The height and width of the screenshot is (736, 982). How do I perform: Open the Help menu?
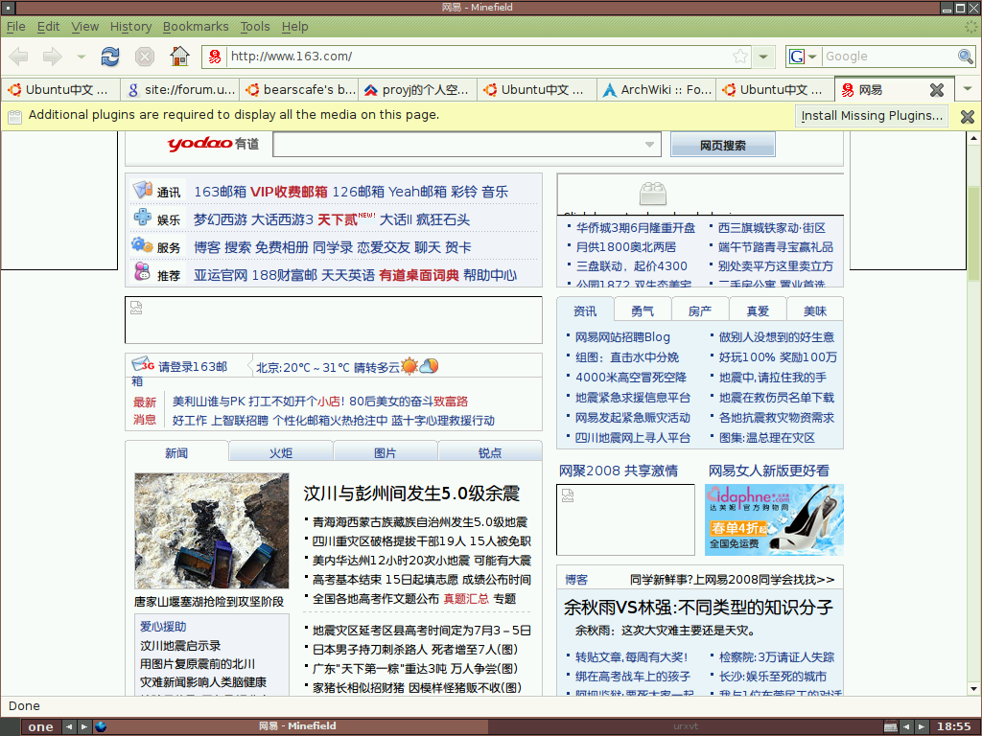[295, 27]
